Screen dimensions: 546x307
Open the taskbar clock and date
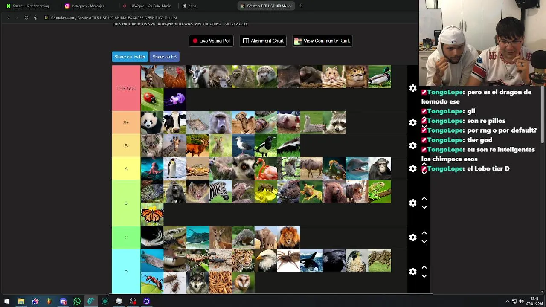click(534, 301)
